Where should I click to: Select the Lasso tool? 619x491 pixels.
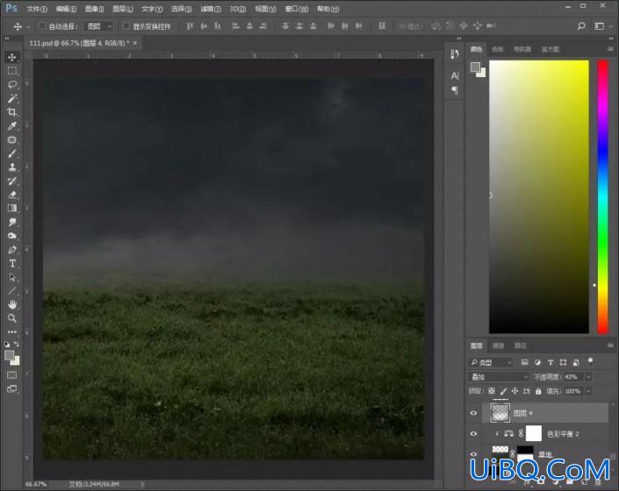pyautogui.click(x=12, y=85)
